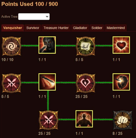The width and height of the screenshot is (136, 138).
Task: Click the glowing flexed arm talent icon
Action: point(86,46)
